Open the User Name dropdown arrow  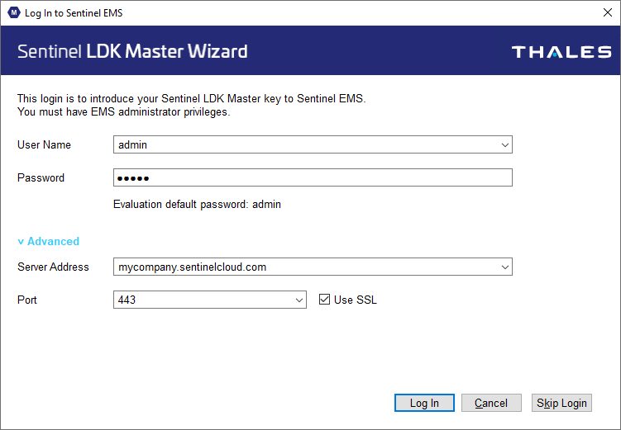point(505,144)
